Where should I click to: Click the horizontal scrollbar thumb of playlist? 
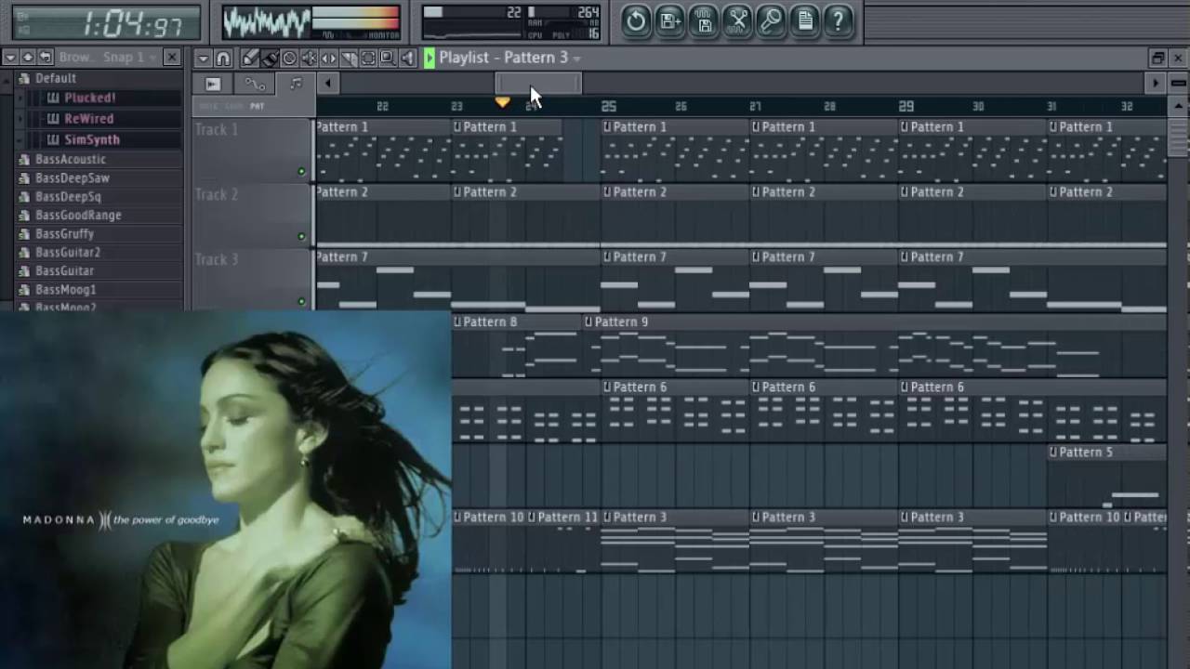(538, 84)
